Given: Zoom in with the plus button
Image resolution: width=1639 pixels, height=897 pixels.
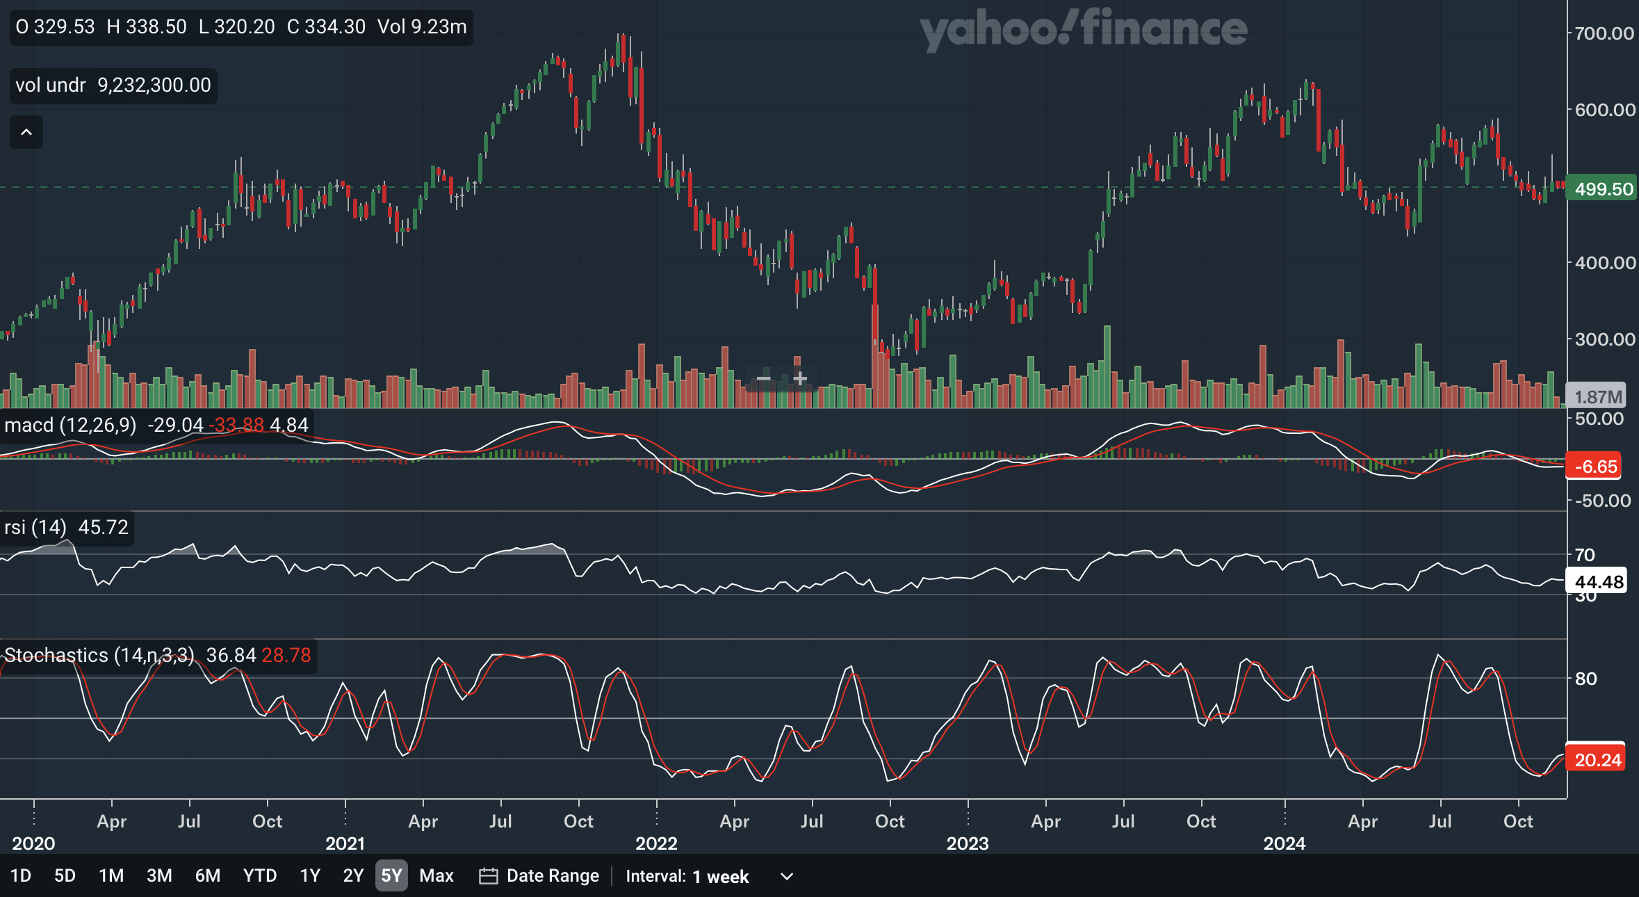Looking at the screenshot, I should coord(800,379).
